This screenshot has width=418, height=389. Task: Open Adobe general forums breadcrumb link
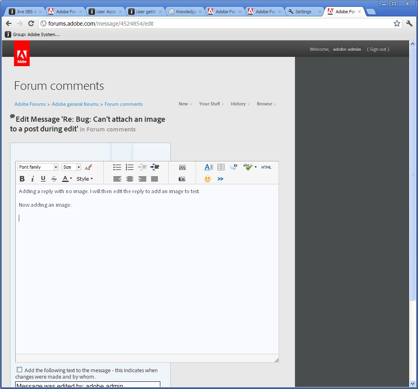[75, 104]
